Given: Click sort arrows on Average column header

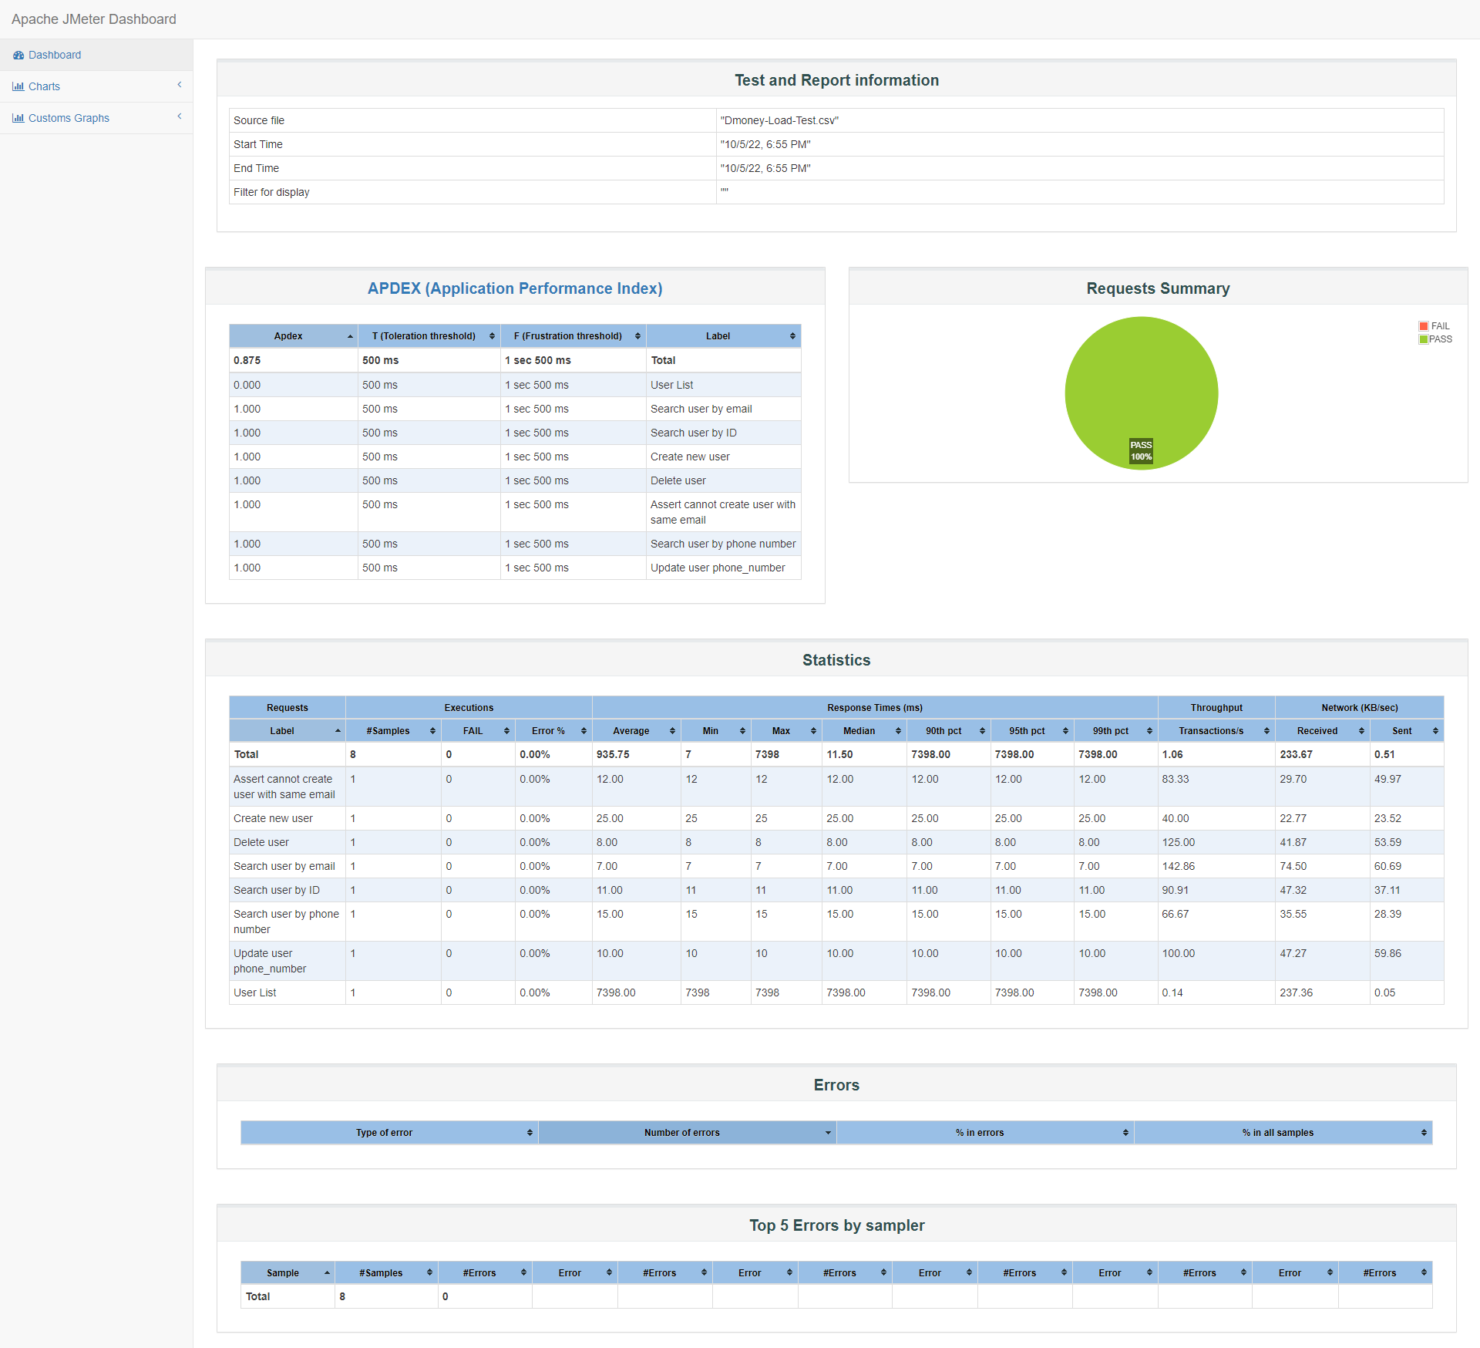Looking at the screenshot, I should click(672, 731).
